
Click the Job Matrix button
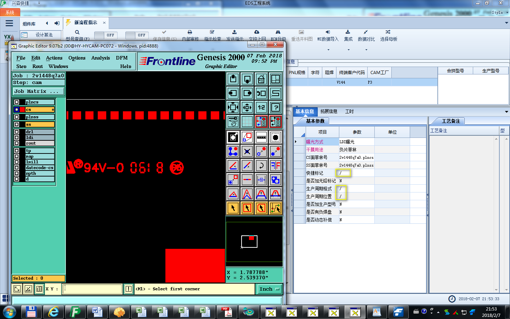39,91
